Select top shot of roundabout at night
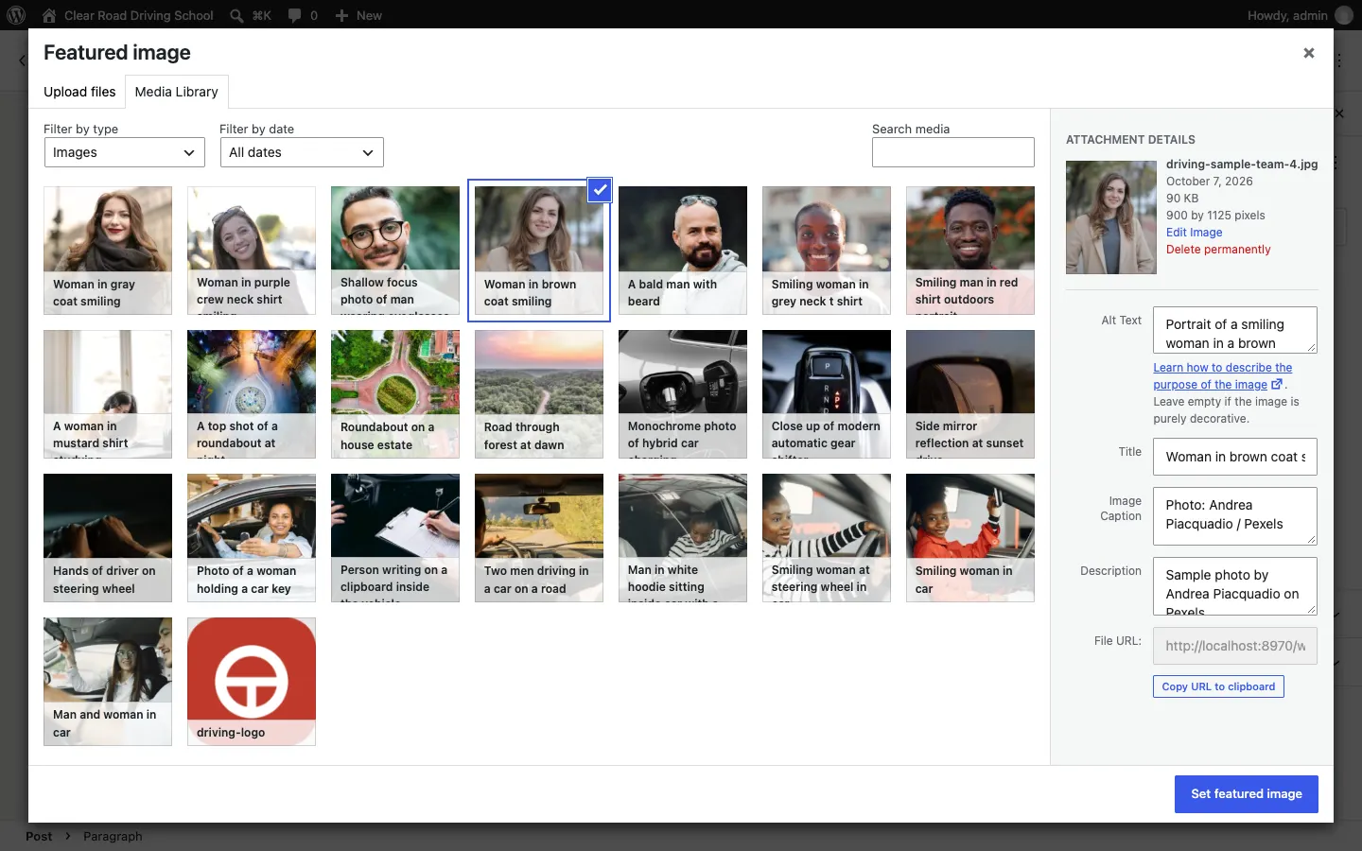This screenshot has width=1362, height=851. pyautogui.click(x=252, y=394)
